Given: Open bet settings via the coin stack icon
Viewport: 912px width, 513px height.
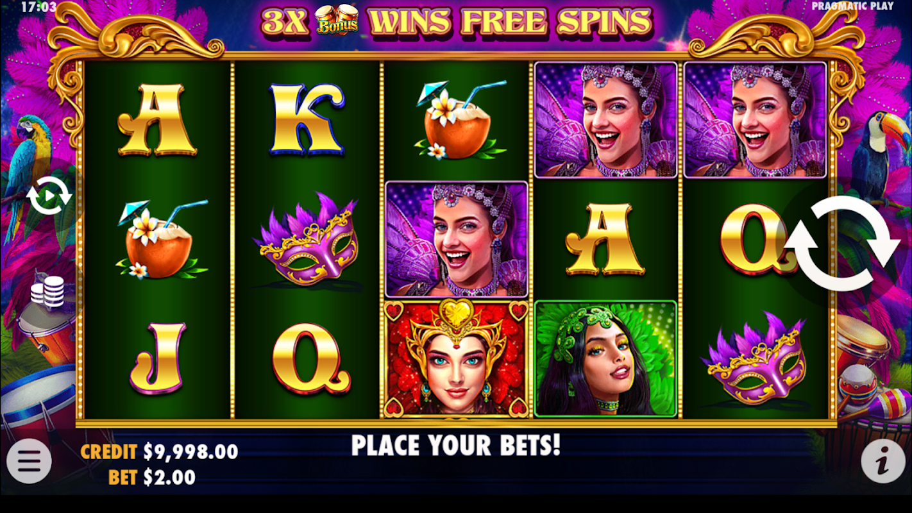Looking at the screenshot, I should [47, 291].
